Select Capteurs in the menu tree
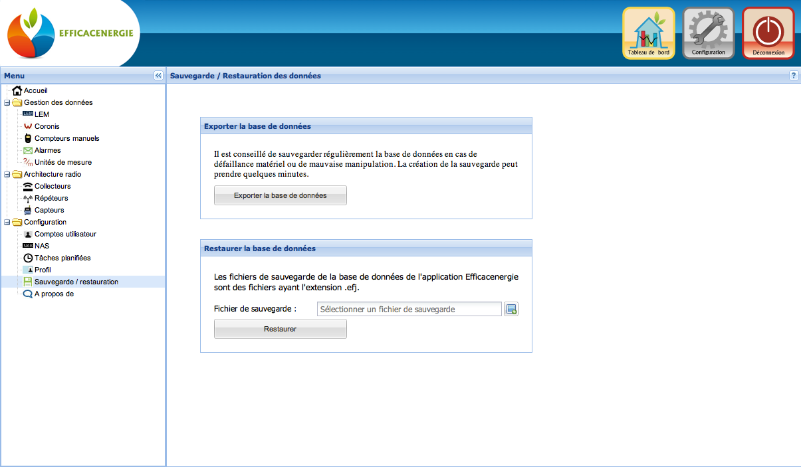The height and width of the screenshot is (467, 801). 49,210
